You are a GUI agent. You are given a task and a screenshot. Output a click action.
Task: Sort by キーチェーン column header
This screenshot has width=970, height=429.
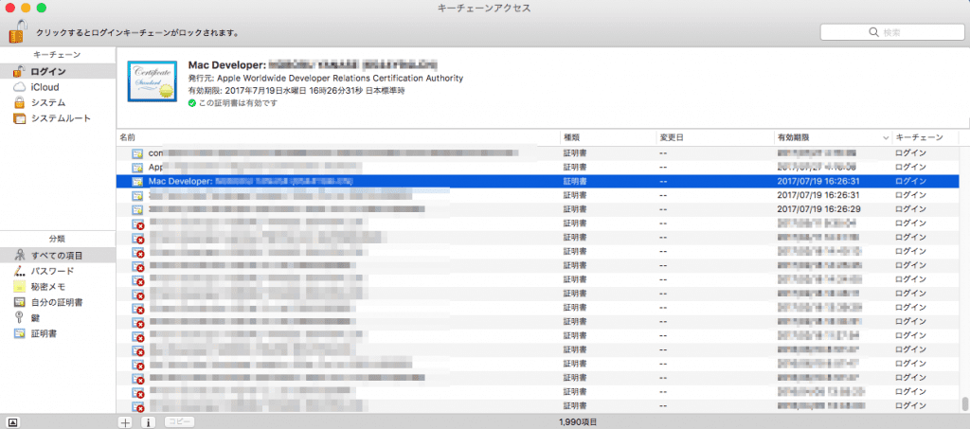[924, 137]
